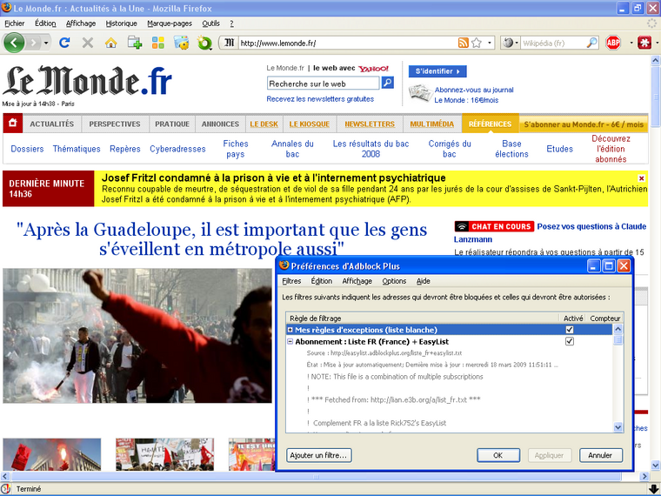Image resolution: width=661 pixels, height=496 pixels.
Task: Click the forward navigation arrow
Action: 33,43
